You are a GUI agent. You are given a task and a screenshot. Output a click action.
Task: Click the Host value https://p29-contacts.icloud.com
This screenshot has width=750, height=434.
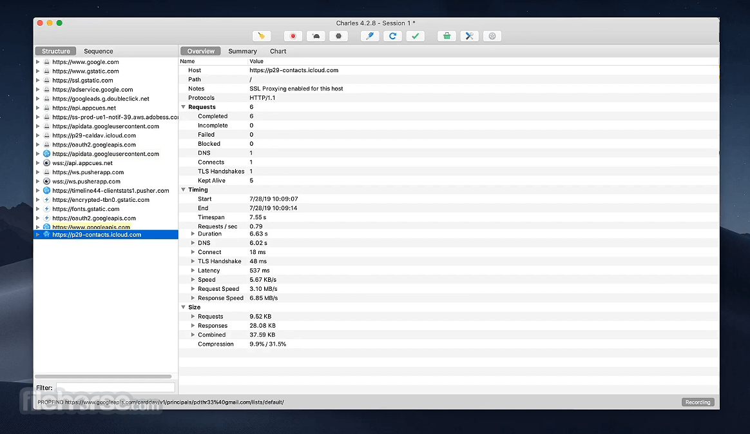(x=294, y=70)
